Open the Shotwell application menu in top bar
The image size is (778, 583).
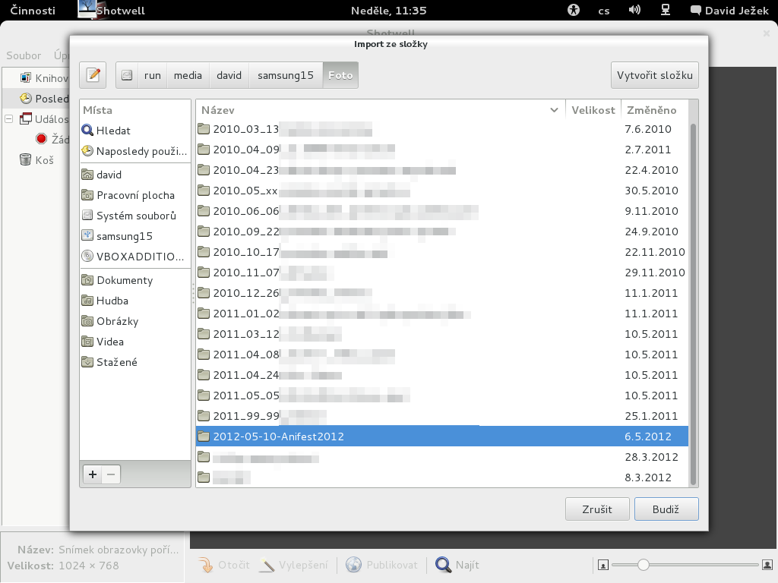(112, 11)
